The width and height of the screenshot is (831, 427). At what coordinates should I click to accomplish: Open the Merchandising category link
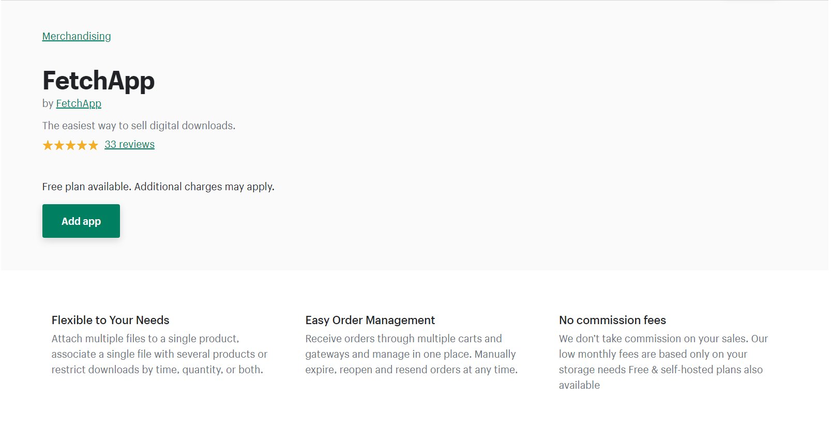pos(77,36)
